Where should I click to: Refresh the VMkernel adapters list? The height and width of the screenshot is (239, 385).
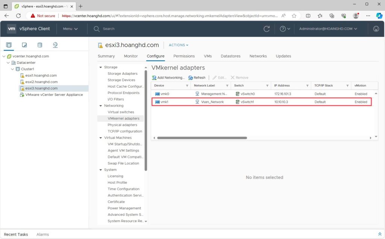coord(197,77)
